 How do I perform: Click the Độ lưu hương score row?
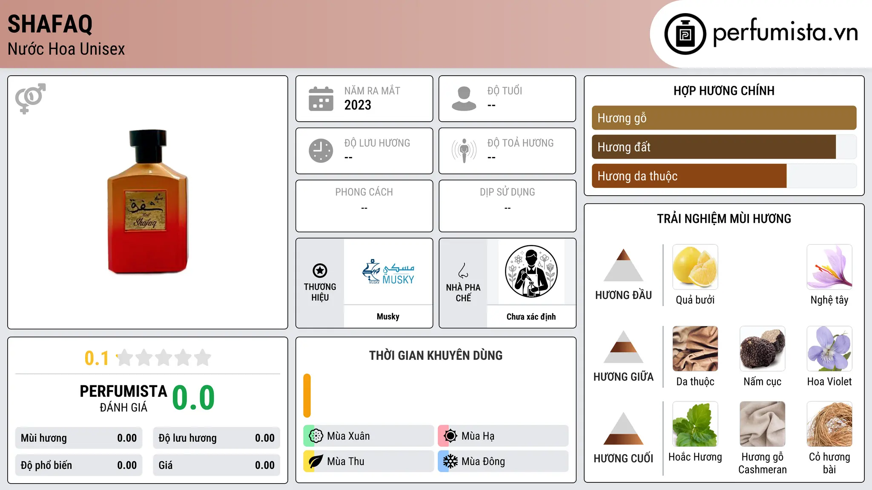216,438
